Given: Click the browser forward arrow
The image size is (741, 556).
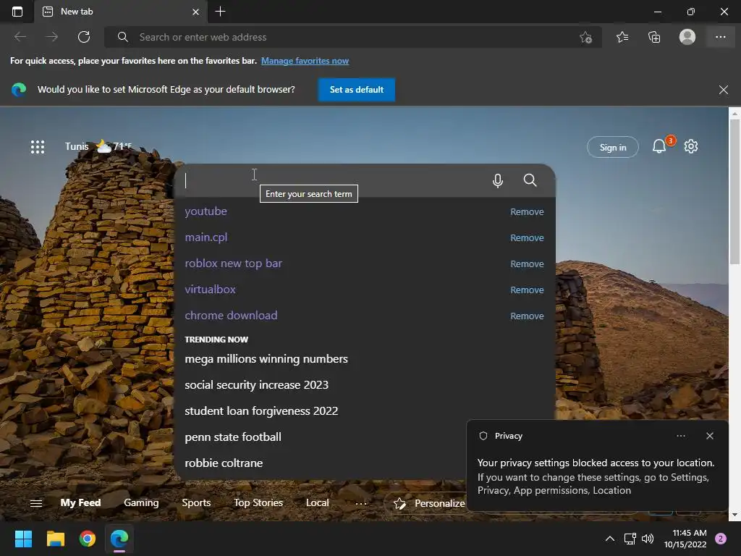Looking at the screenshot, I should click(x=51, y=37).
